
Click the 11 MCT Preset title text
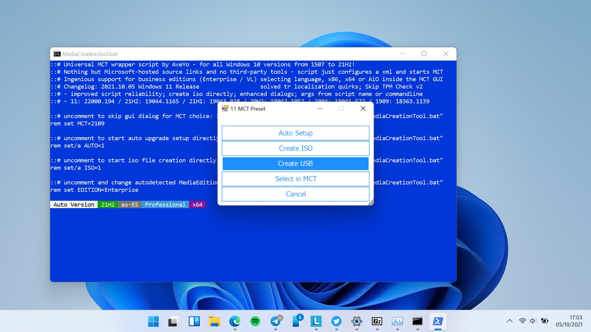pos(248,109)
